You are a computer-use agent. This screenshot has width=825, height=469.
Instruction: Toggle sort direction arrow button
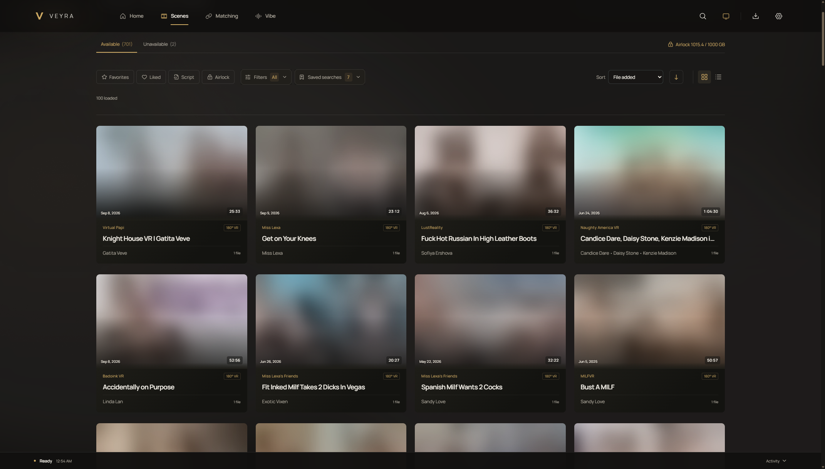[x=676, y=77]
